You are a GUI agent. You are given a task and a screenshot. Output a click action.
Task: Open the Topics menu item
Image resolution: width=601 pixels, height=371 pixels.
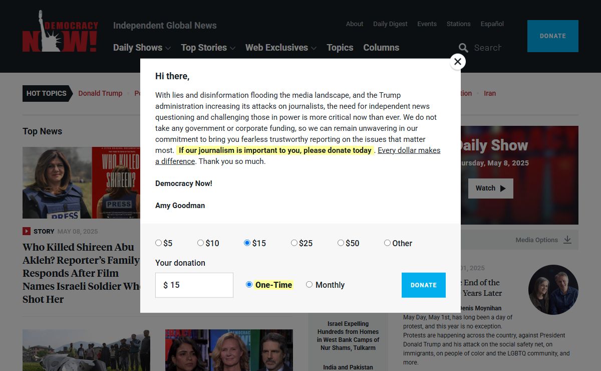coord(340,48)
